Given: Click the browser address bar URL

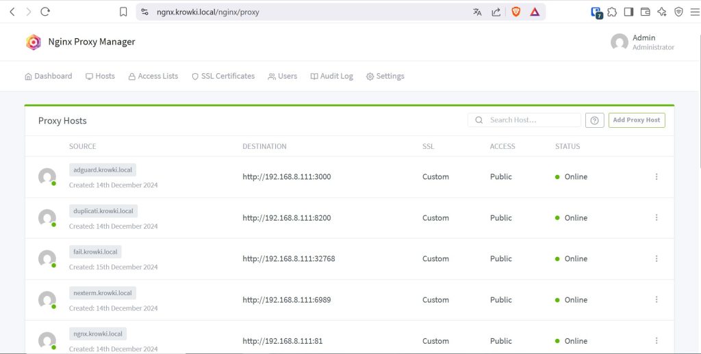Looking at the screenshot, I should [x=208, y=12].
